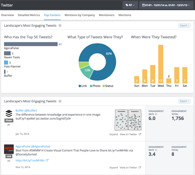Click the Buffer bar showing 1
Image resolution: width=195 pixels, height=175 pixels.
(x=5, y=72)
